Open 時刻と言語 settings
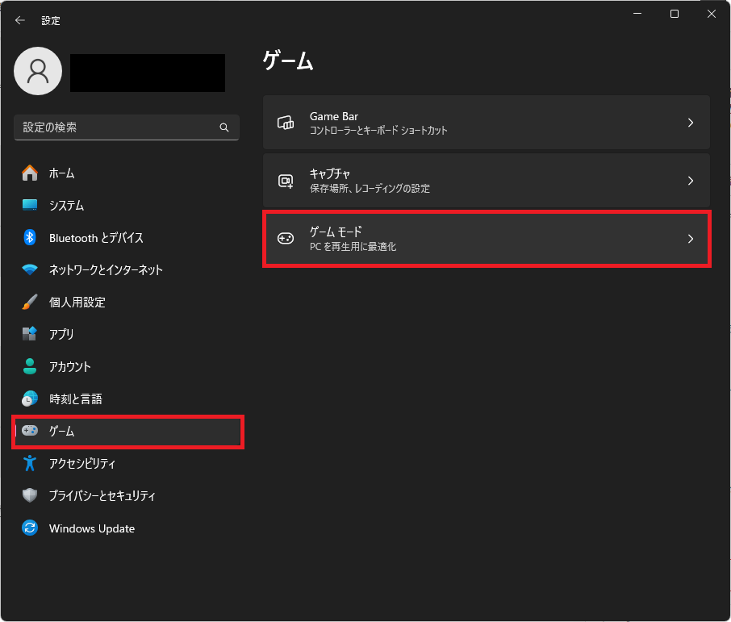This screenshot has width=731, height=622. (x=75, y=399)
